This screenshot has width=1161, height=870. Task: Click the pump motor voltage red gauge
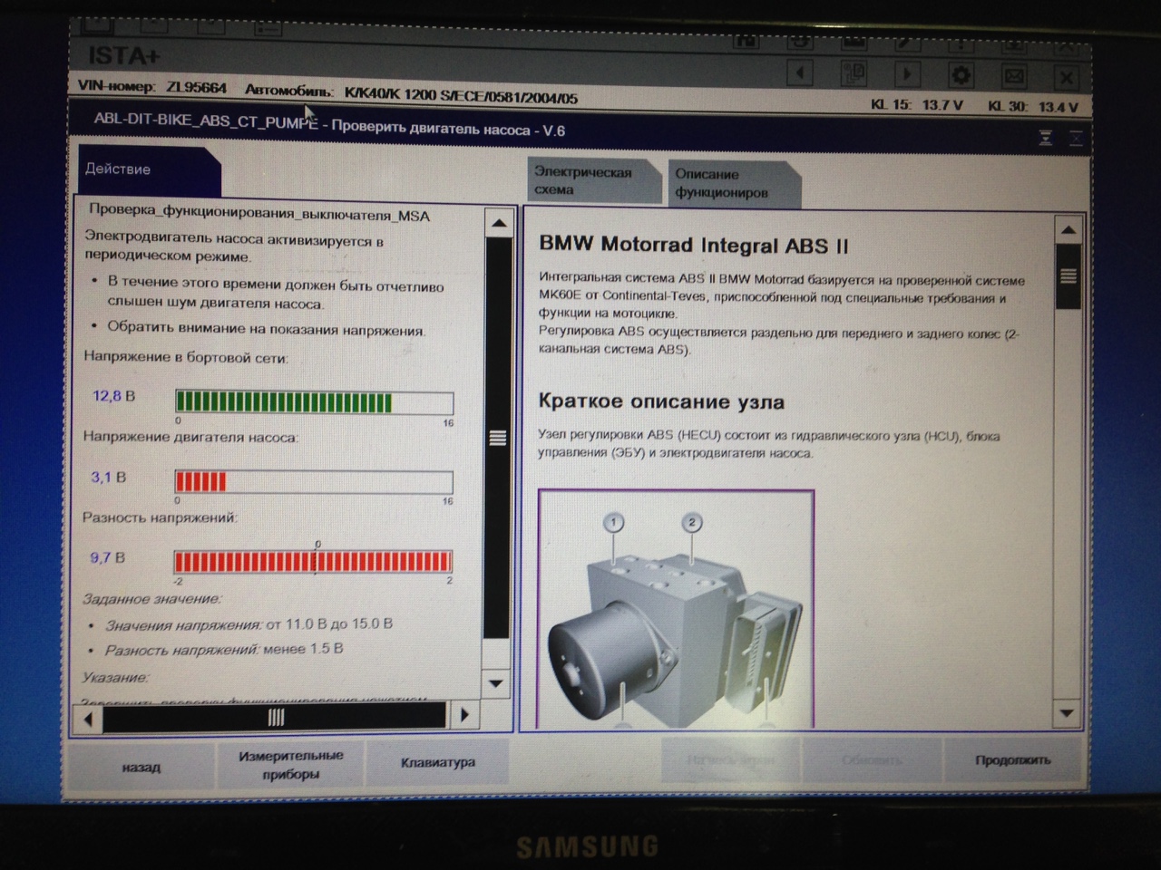(x=314, y=481)
